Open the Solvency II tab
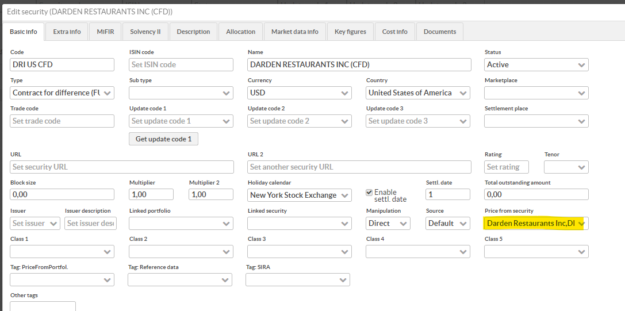 (x=145, y=32)
